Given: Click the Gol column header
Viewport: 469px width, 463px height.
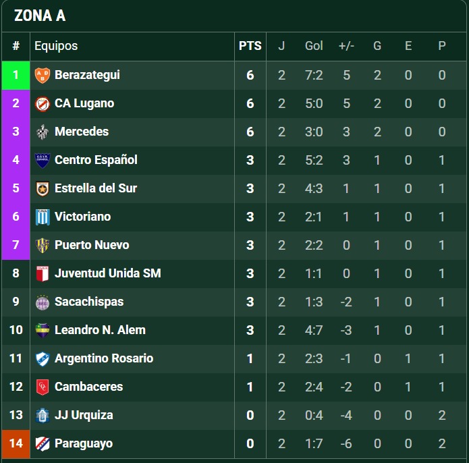Looking at the screenshot, I should [x=314, y=46].
